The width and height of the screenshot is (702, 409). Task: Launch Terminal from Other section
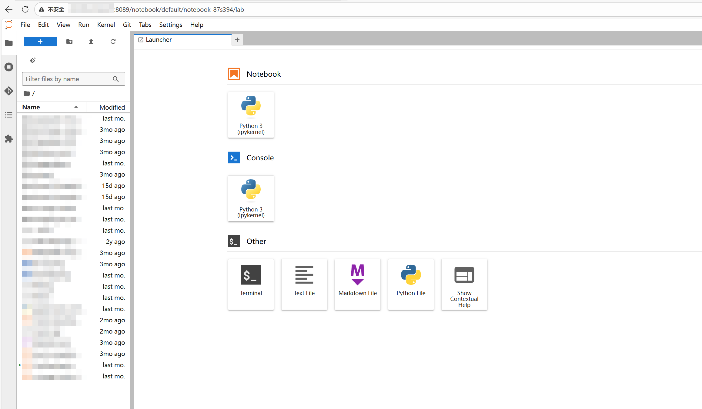251,284
